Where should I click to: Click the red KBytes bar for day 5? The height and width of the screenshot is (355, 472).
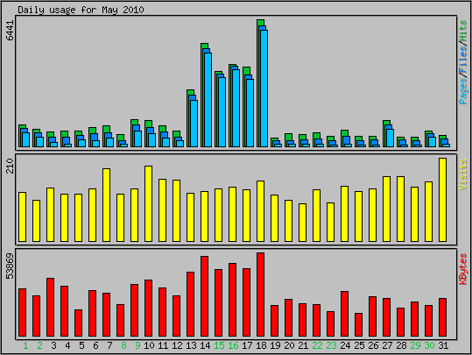point(78,323)
